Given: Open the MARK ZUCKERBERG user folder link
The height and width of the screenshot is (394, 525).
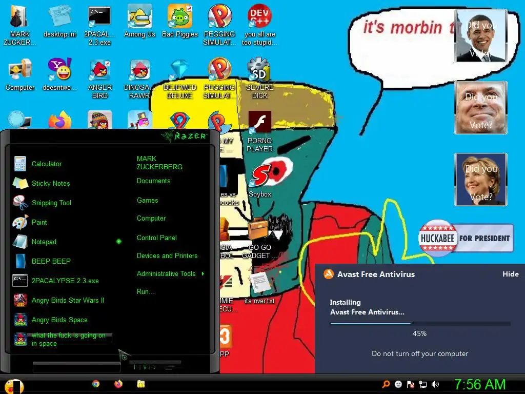Looking at the screenshot, I should pos(159,163).
